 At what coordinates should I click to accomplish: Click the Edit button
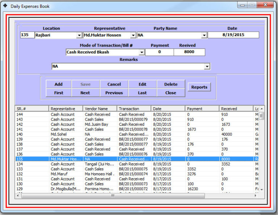click(142, 84)
